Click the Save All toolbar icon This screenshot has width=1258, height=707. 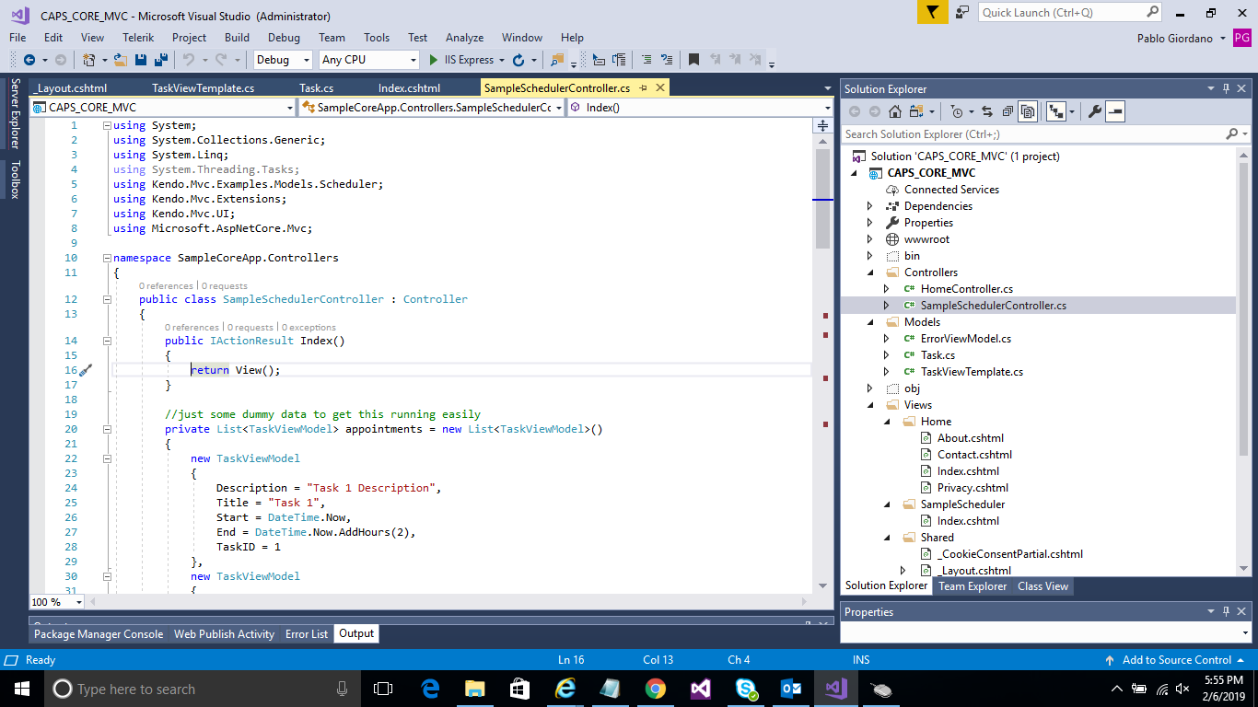click(161, 60)
